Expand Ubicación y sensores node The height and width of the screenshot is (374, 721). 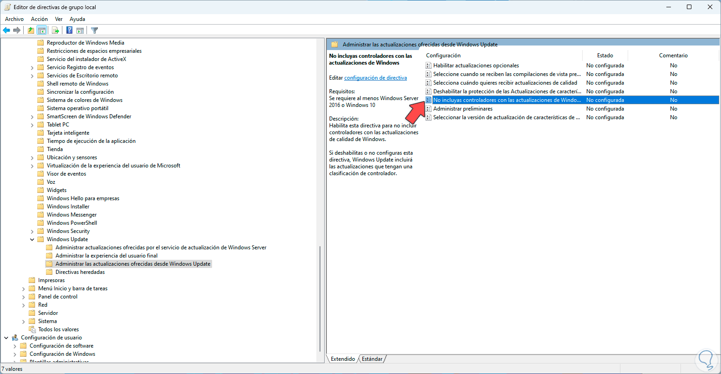(32, 158)
